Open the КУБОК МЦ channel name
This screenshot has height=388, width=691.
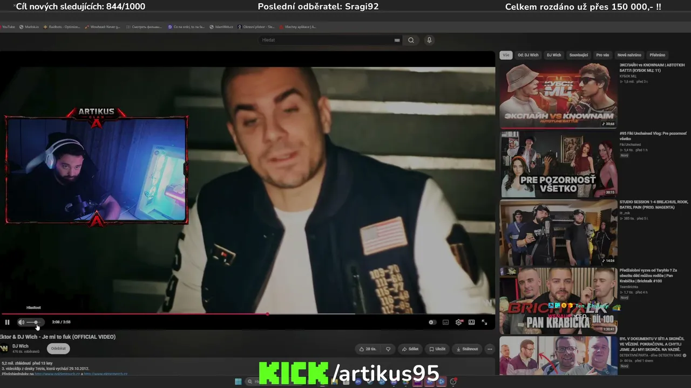[x=628, y=76]
